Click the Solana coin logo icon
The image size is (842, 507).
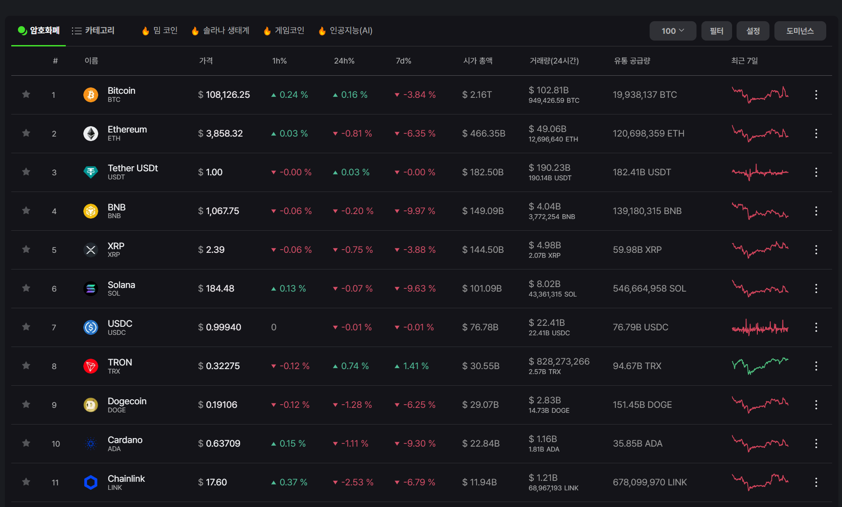click(91, 288)
